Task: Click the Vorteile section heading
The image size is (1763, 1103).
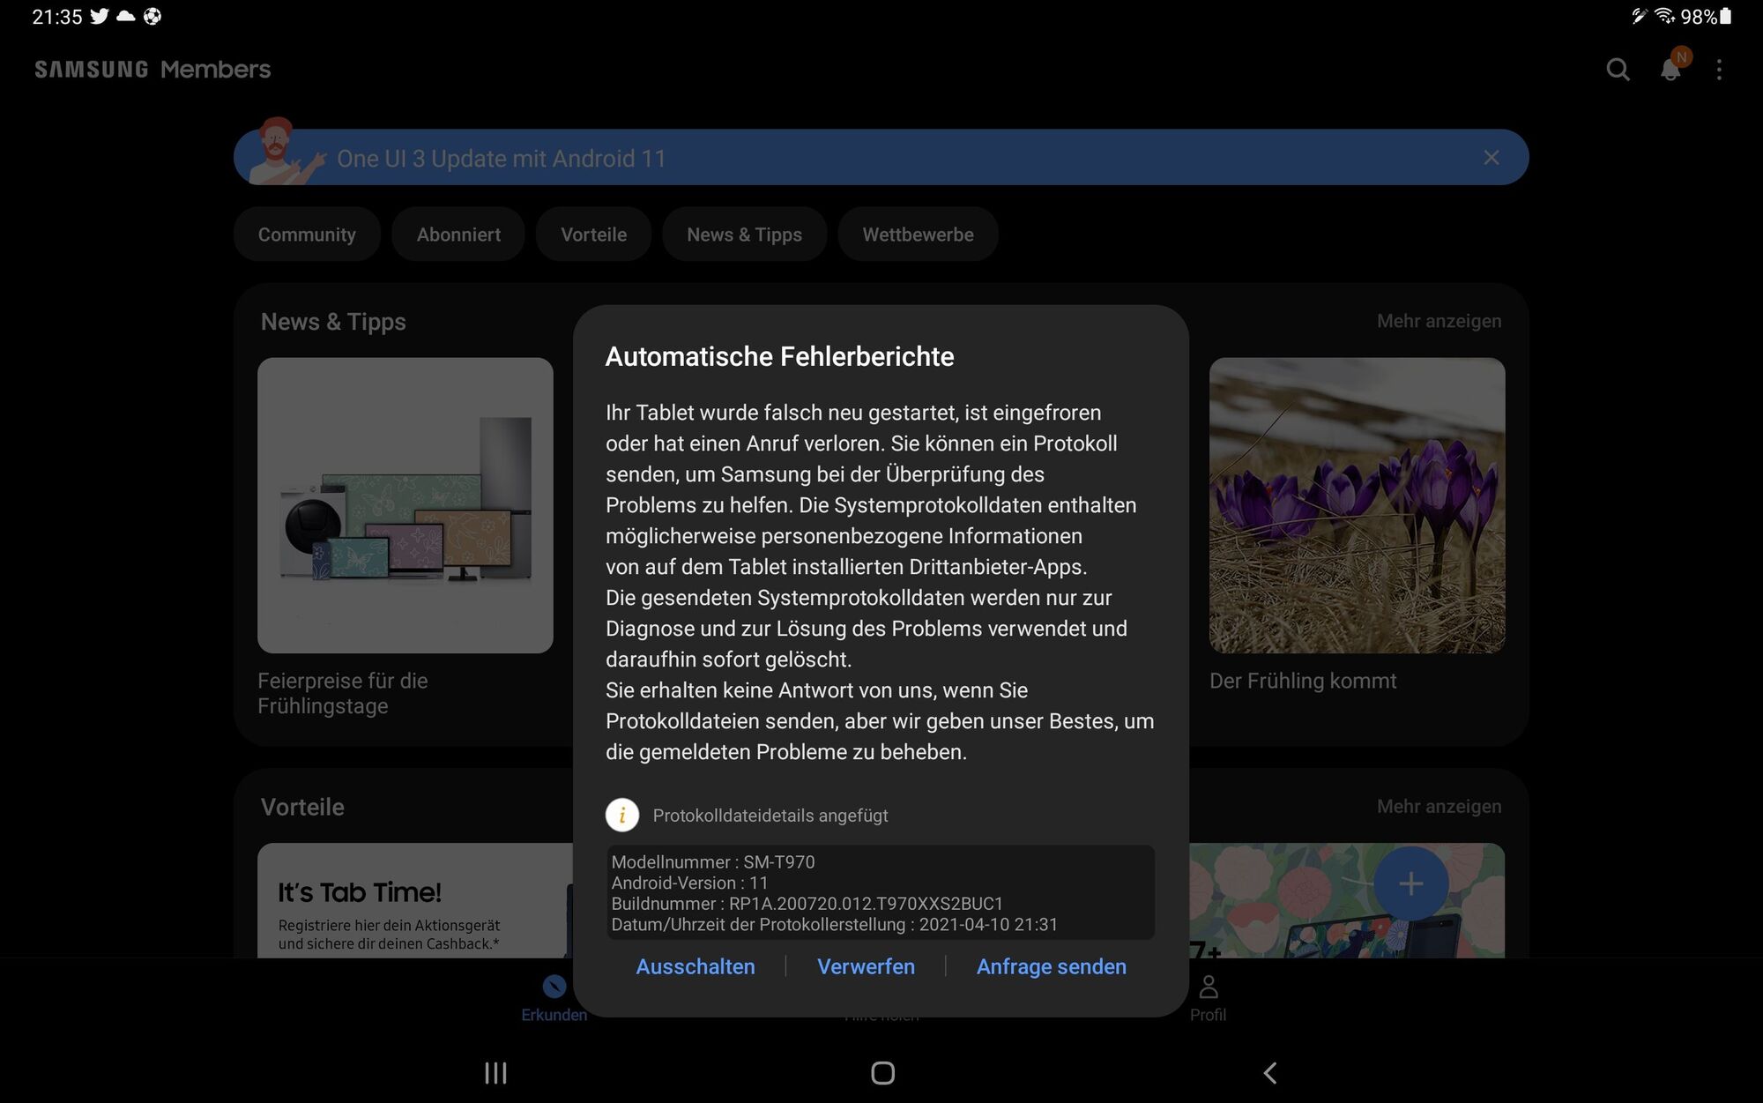Action: (302, 807)
